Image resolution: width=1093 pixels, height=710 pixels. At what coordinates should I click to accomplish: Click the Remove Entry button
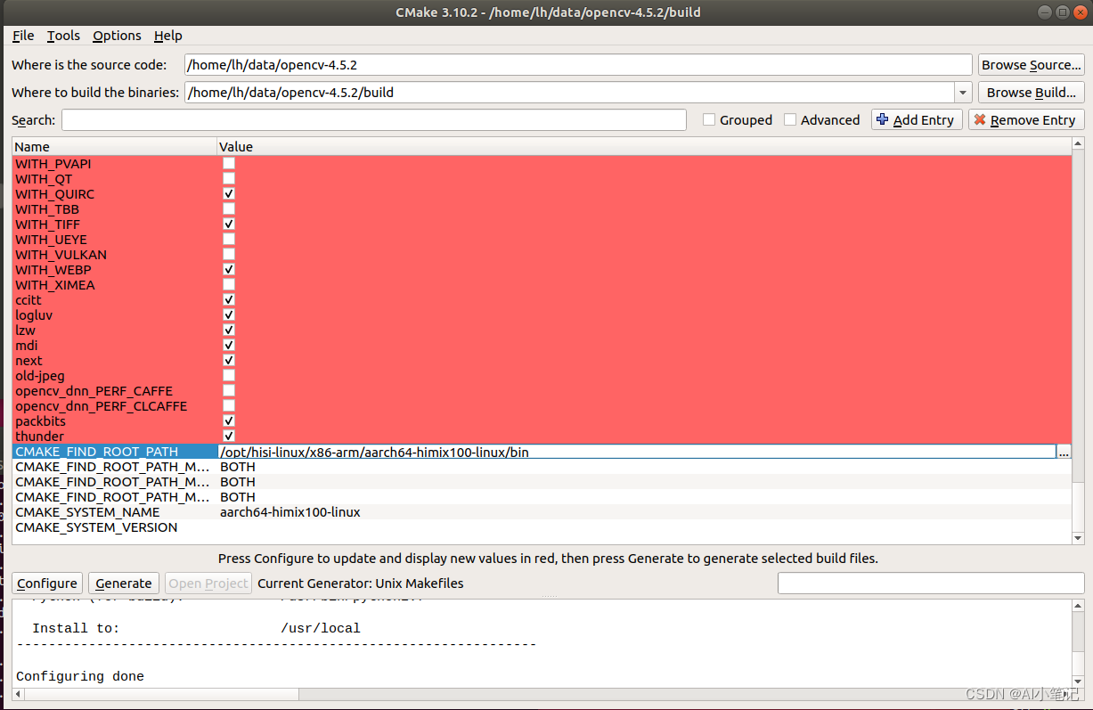(x=1024, y=120)
